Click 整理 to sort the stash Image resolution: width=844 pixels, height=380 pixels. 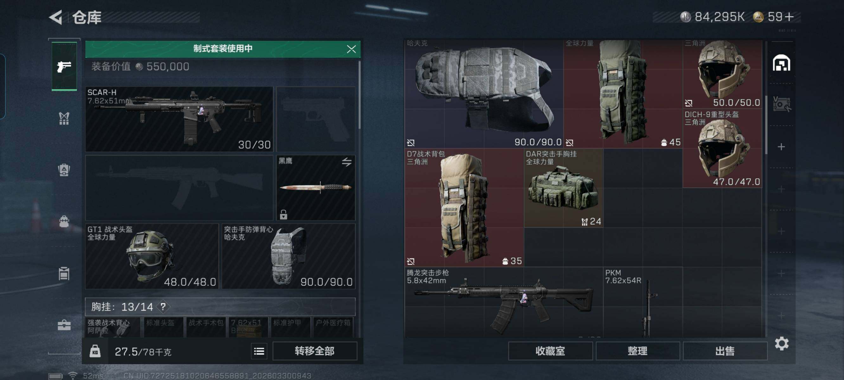pyautogui.click(x=637, y=351)
